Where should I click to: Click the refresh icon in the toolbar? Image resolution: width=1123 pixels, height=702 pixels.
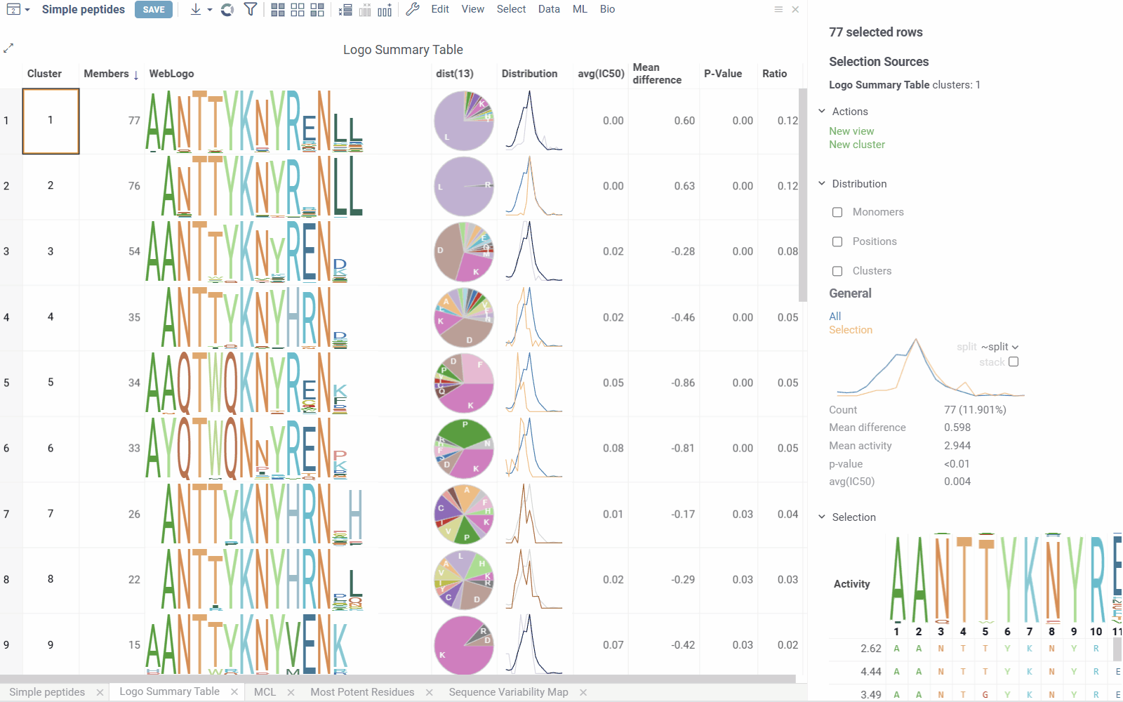227,10
